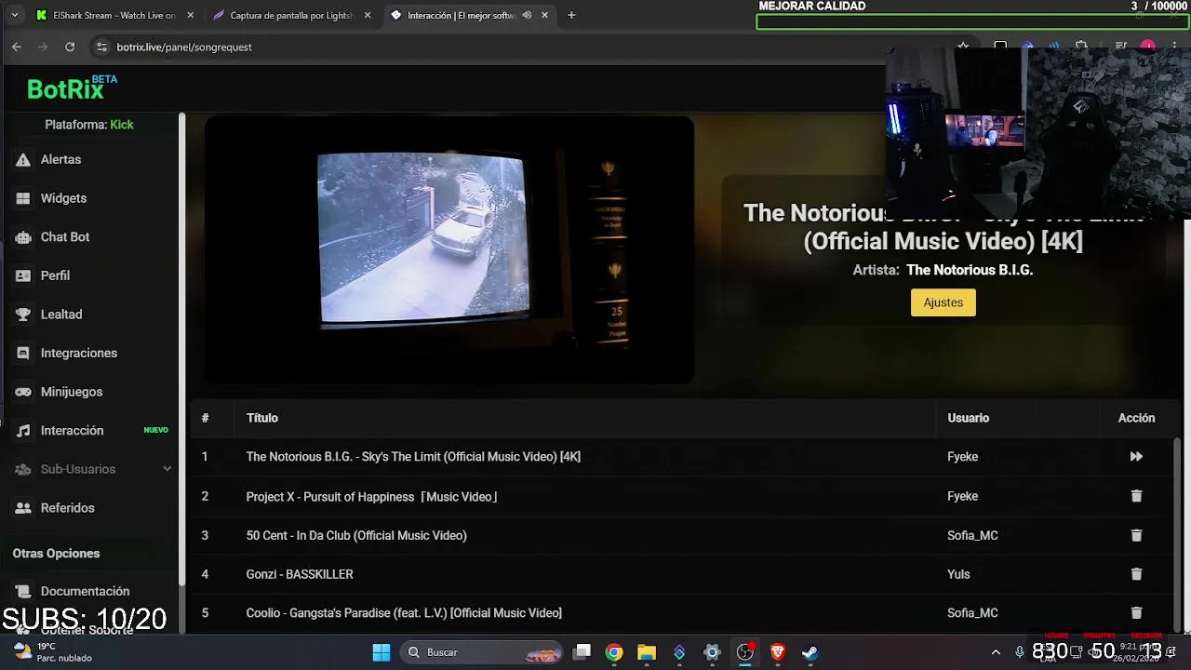The image size is (1191, 670).
Task: Select Gonzi - BASSKILLER title
Action: point(300,574)
